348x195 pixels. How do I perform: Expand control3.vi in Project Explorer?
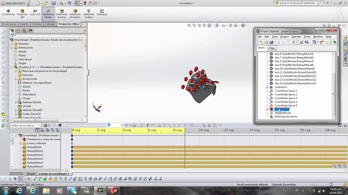coord(267,87)
